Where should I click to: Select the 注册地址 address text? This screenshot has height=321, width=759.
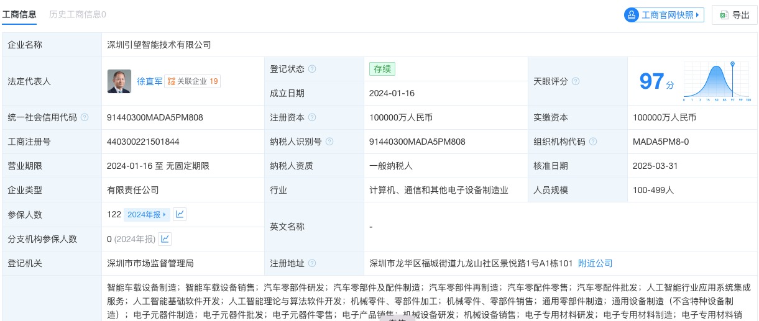click(x=471, y=263)
